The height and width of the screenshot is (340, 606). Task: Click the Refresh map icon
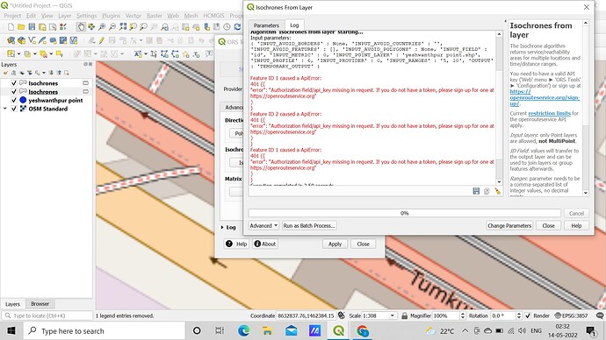point(237,26)
